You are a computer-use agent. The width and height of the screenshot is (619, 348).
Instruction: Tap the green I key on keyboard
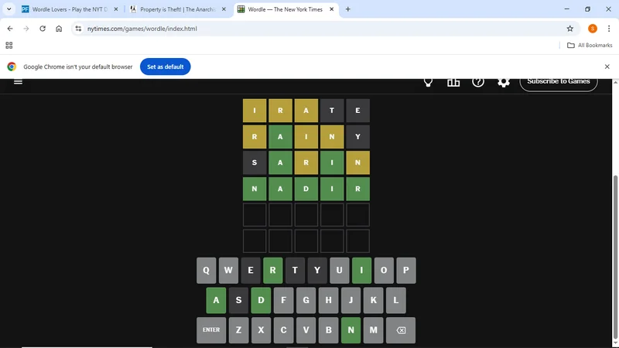pyautogui.click(x=361, y=270)
